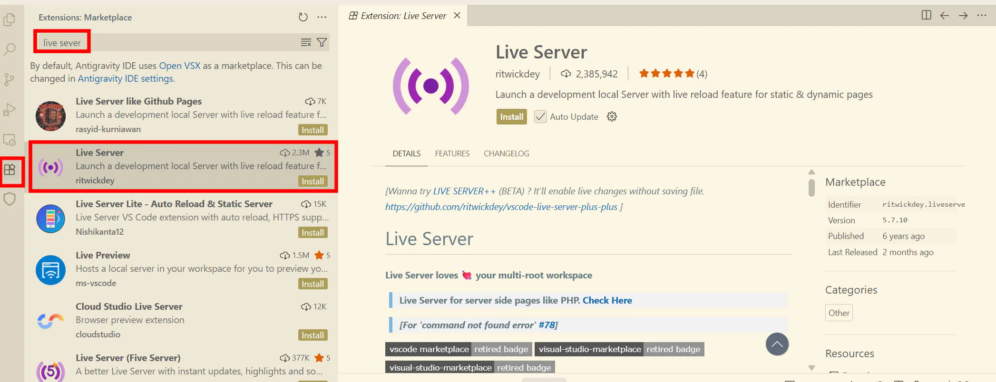Install Live Server Lite extension
Image resolution: width=996 pixels, height=382 pixels.
(x=313, y=233)
